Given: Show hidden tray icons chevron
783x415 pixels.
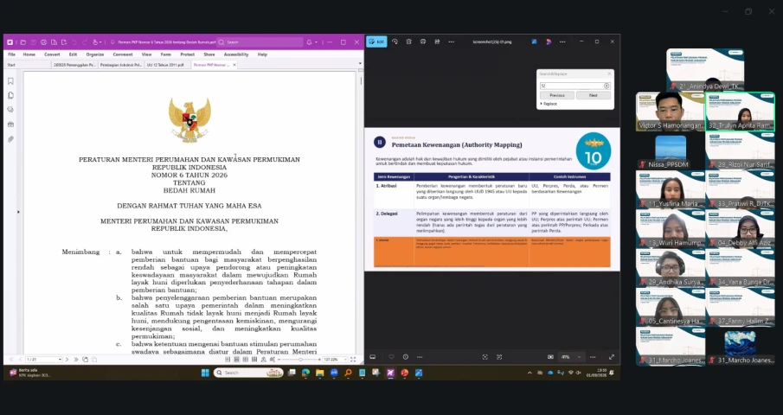Looking at the screenshot, I should (529, 373).
